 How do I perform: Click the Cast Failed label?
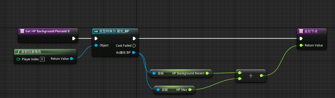point(124,46)
